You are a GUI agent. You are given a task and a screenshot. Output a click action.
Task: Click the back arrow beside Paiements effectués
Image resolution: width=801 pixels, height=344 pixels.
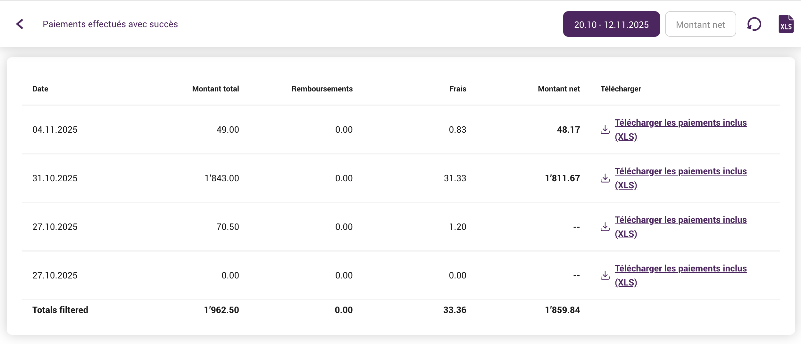[20, 24]
